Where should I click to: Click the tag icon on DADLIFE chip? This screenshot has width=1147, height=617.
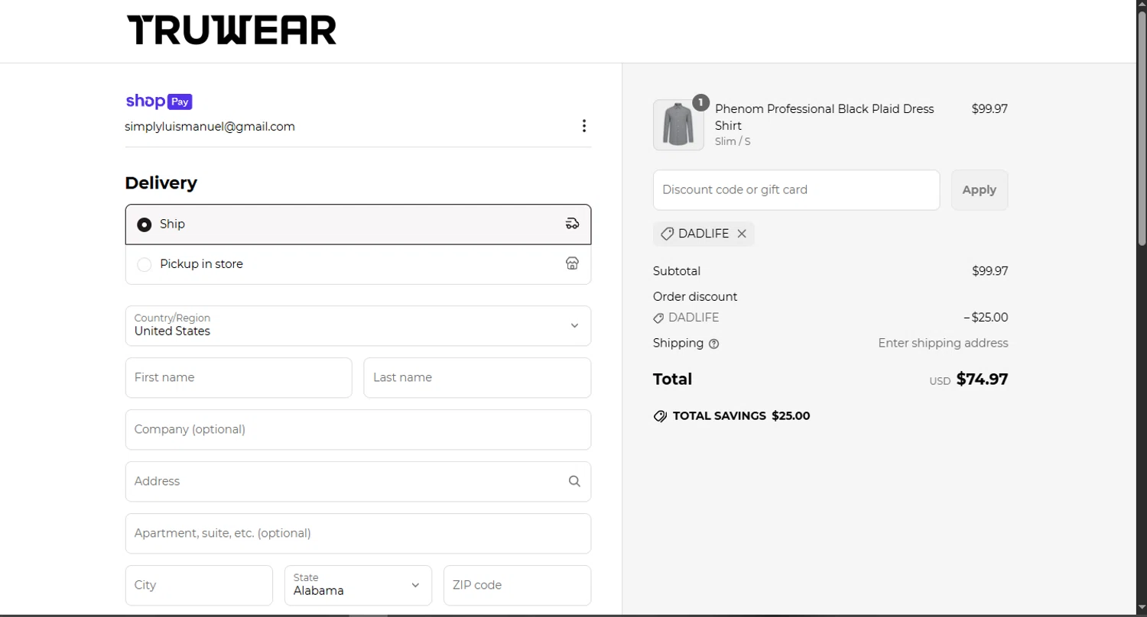tap(667, 234)
